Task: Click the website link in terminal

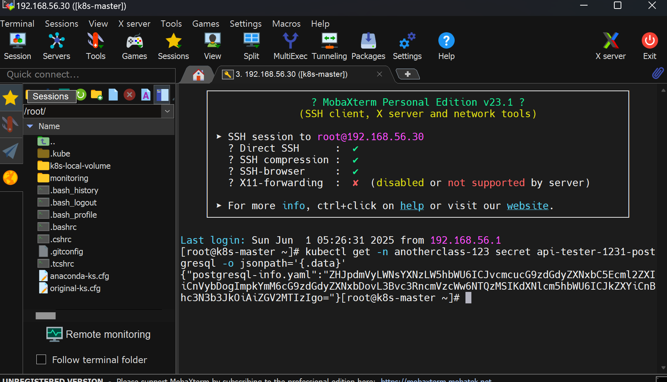Action: (528, 206)
